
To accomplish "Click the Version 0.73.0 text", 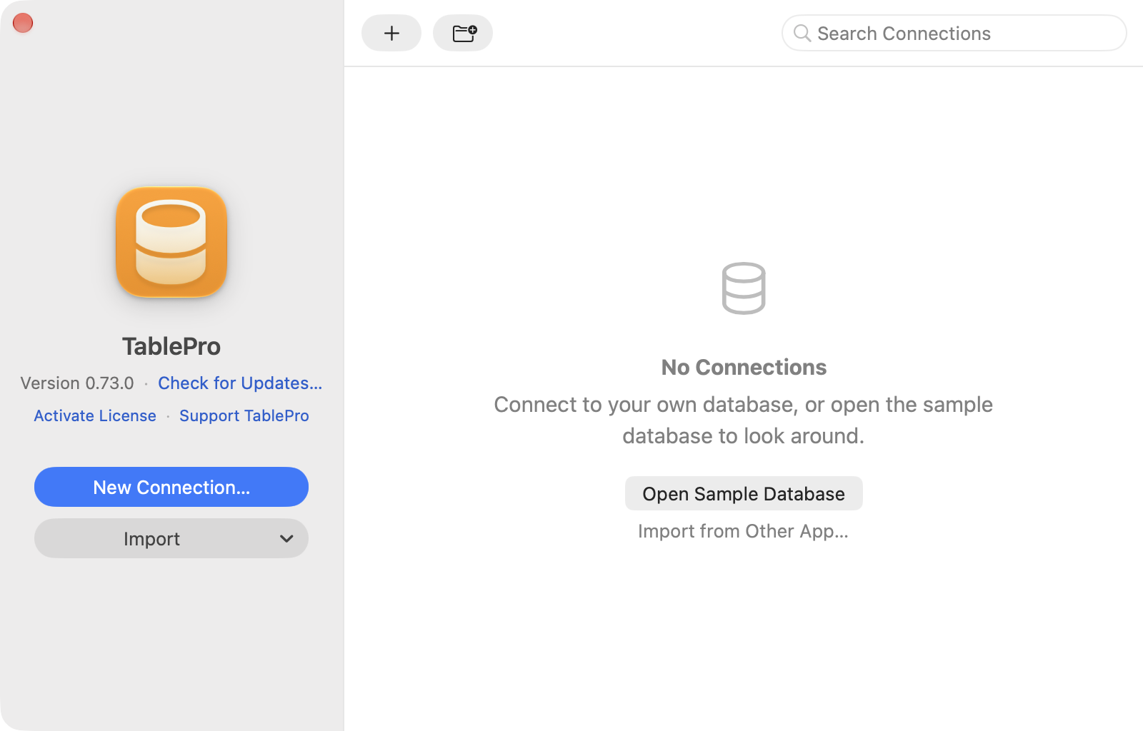I will [77, 383].
